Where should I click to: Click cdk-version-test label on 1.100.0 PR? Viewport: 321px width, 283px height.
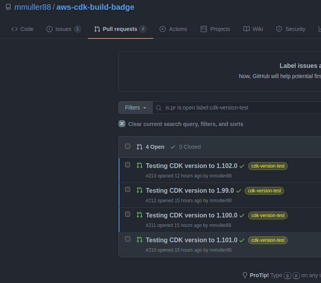[x=268, y=215]
